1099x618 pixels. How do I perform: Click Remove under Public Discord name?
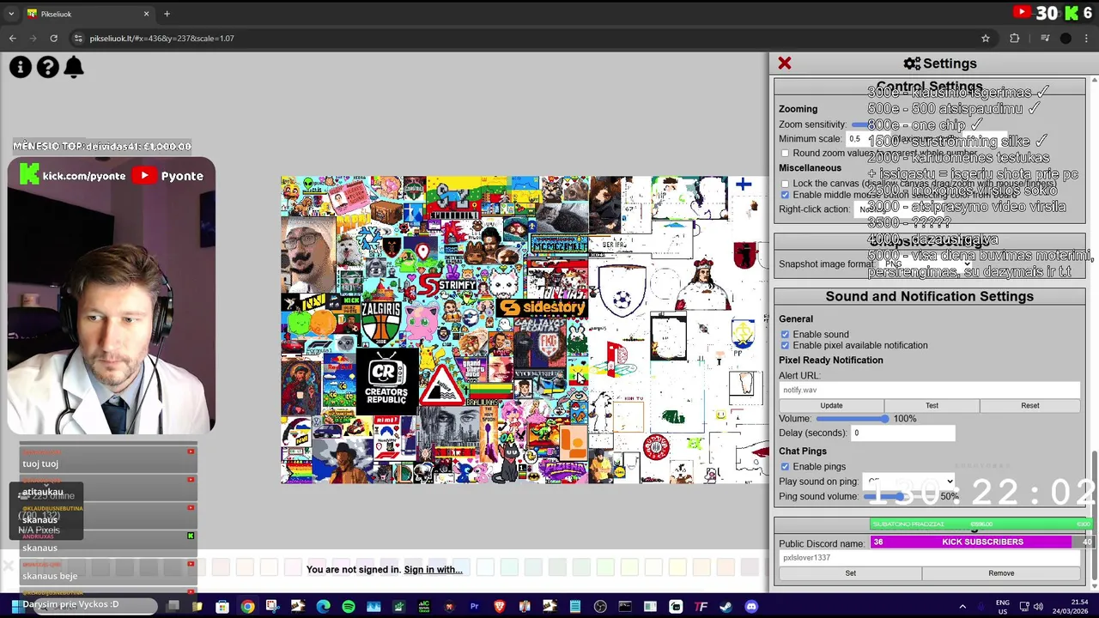tap(1001, 573)
